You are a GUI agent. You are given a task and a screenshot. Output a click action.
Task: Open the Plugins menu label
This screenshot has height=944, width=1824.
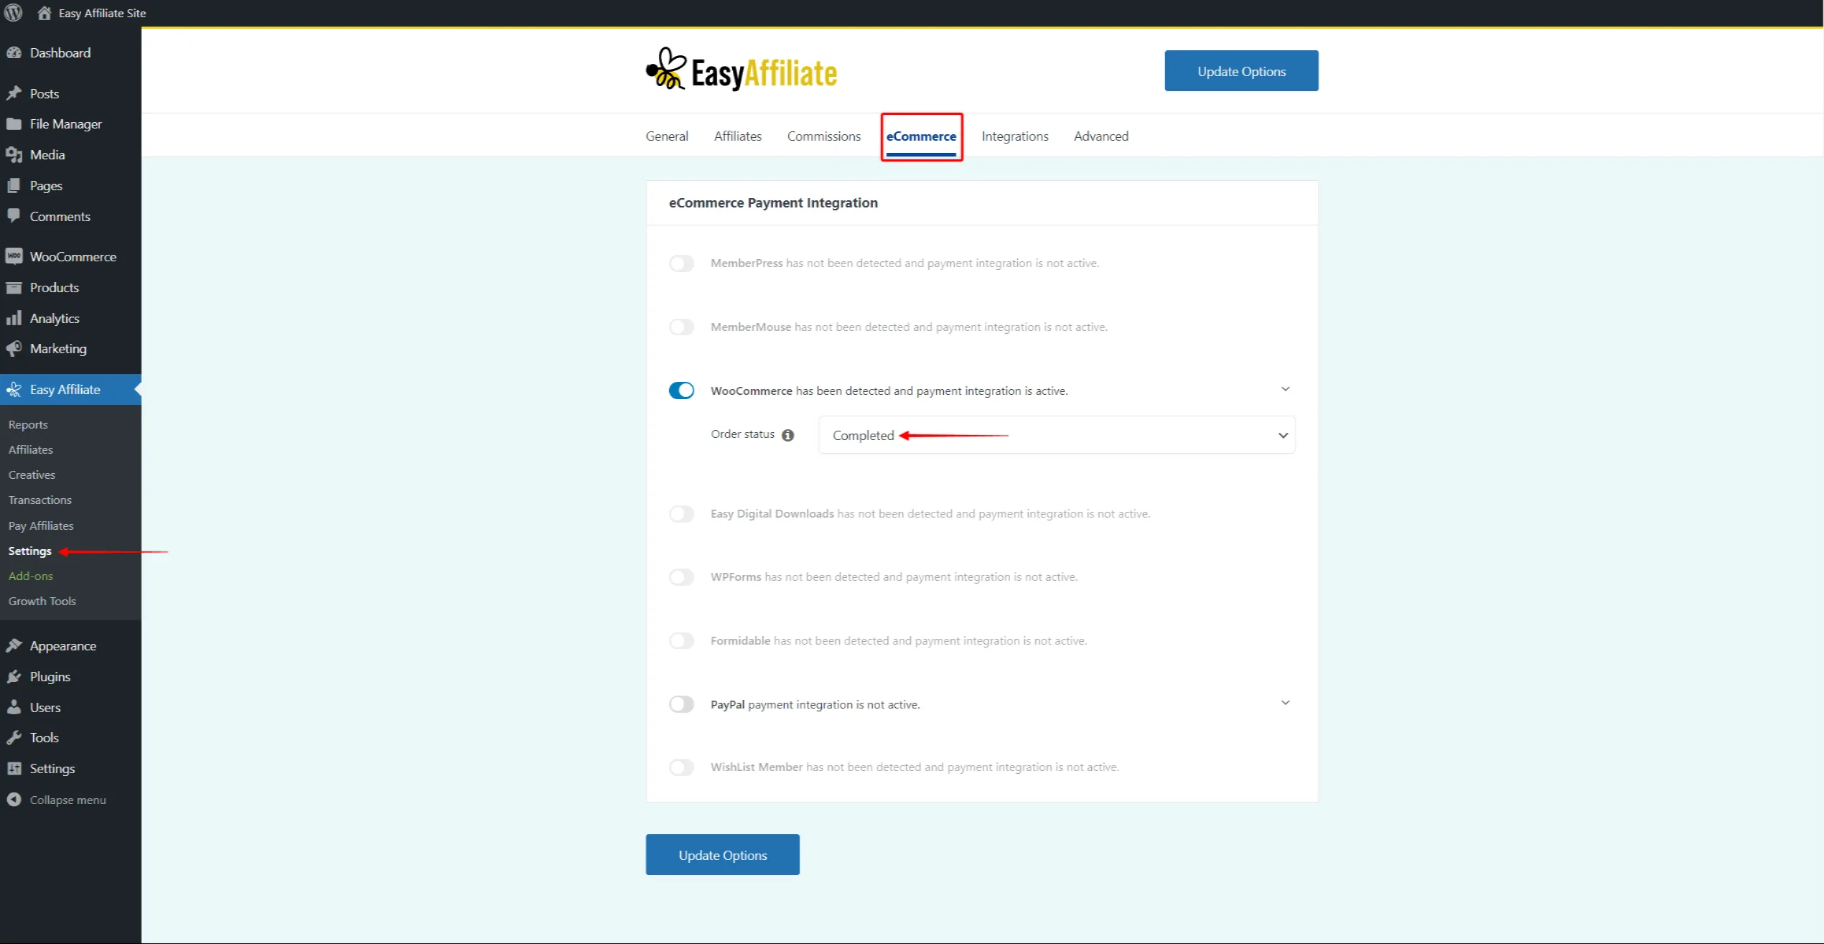(x=50, y=676)
